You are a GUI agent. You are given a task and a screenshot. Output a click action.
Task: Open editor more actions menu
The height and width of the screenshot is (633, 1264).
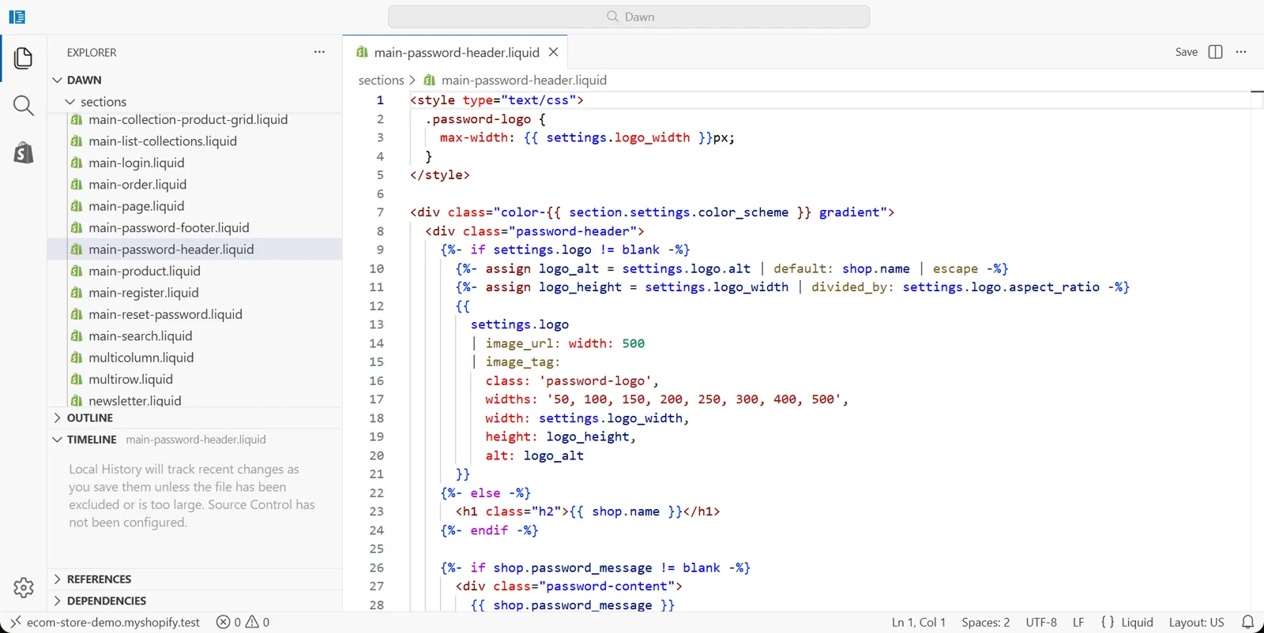coord(1241,52)
